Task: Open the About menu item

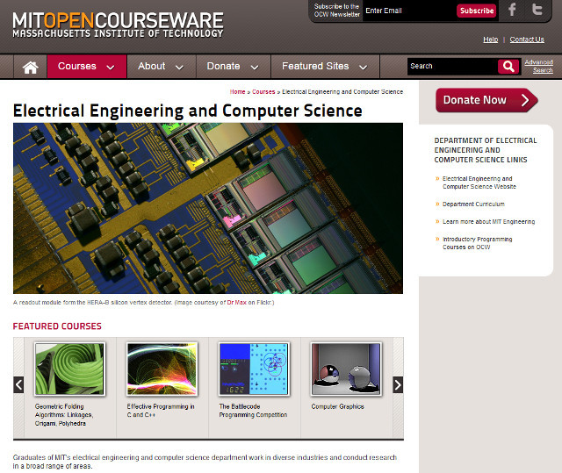Action: click(162, 67)
